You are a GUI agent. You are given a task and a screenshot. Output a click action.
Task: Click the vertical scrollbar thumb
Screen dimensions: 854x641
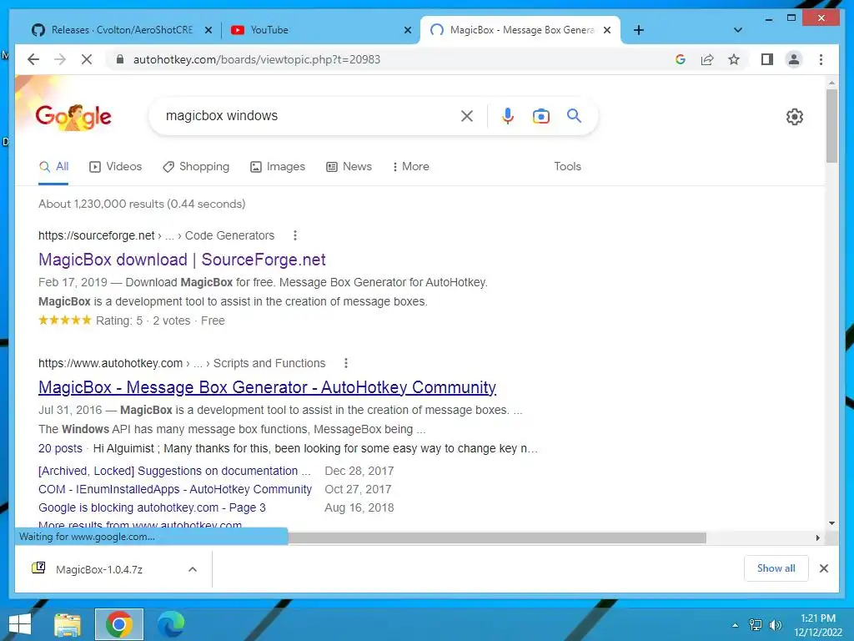point(831,125)
